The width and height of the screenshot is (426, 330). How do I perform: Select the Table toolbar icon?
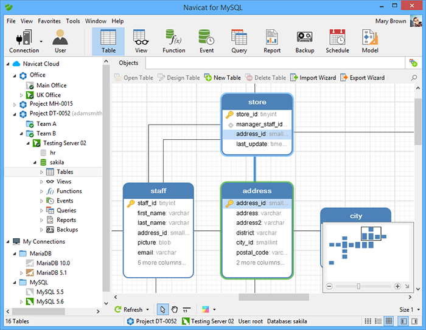(x=108, y=41)
